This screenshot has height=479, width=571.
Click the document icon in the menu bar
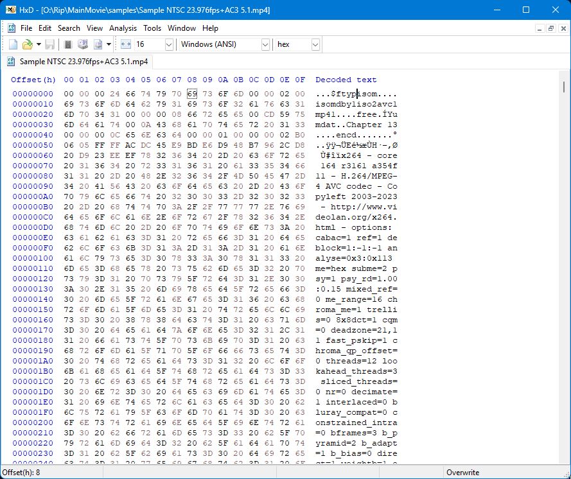click(x=12, y=28)
